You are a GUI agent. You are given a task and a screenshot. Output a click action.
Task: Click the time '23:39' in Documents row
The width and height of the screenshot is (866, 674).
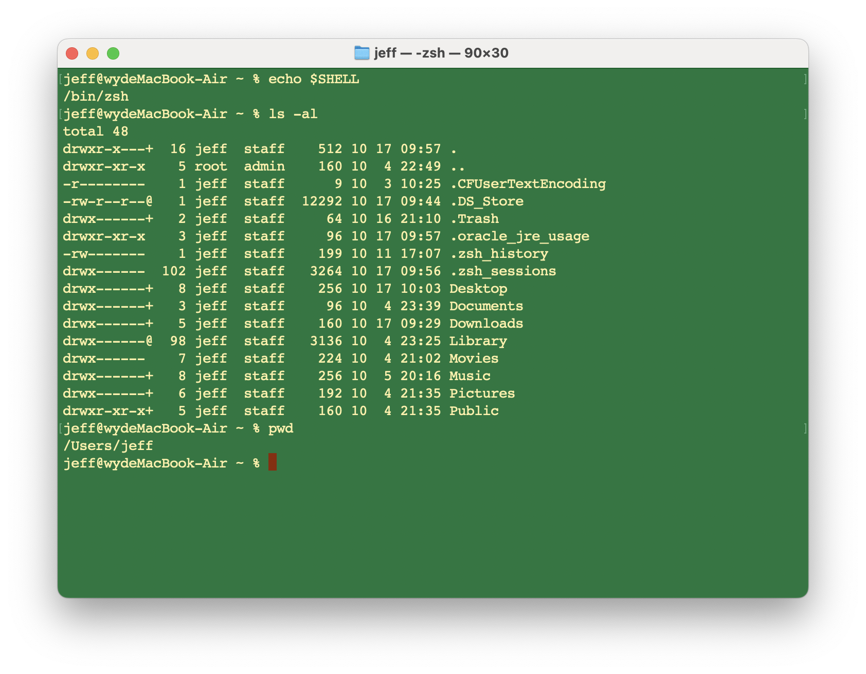point(421,306)
